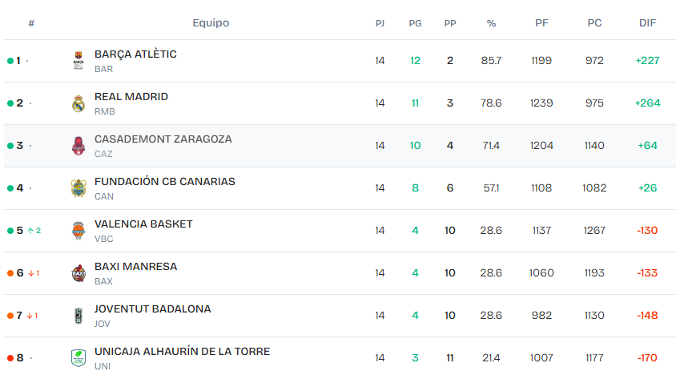This screenshot has height=379, width=676.
Task: Click the Joventut Badalona logo
Action: (x=78, y=316)
